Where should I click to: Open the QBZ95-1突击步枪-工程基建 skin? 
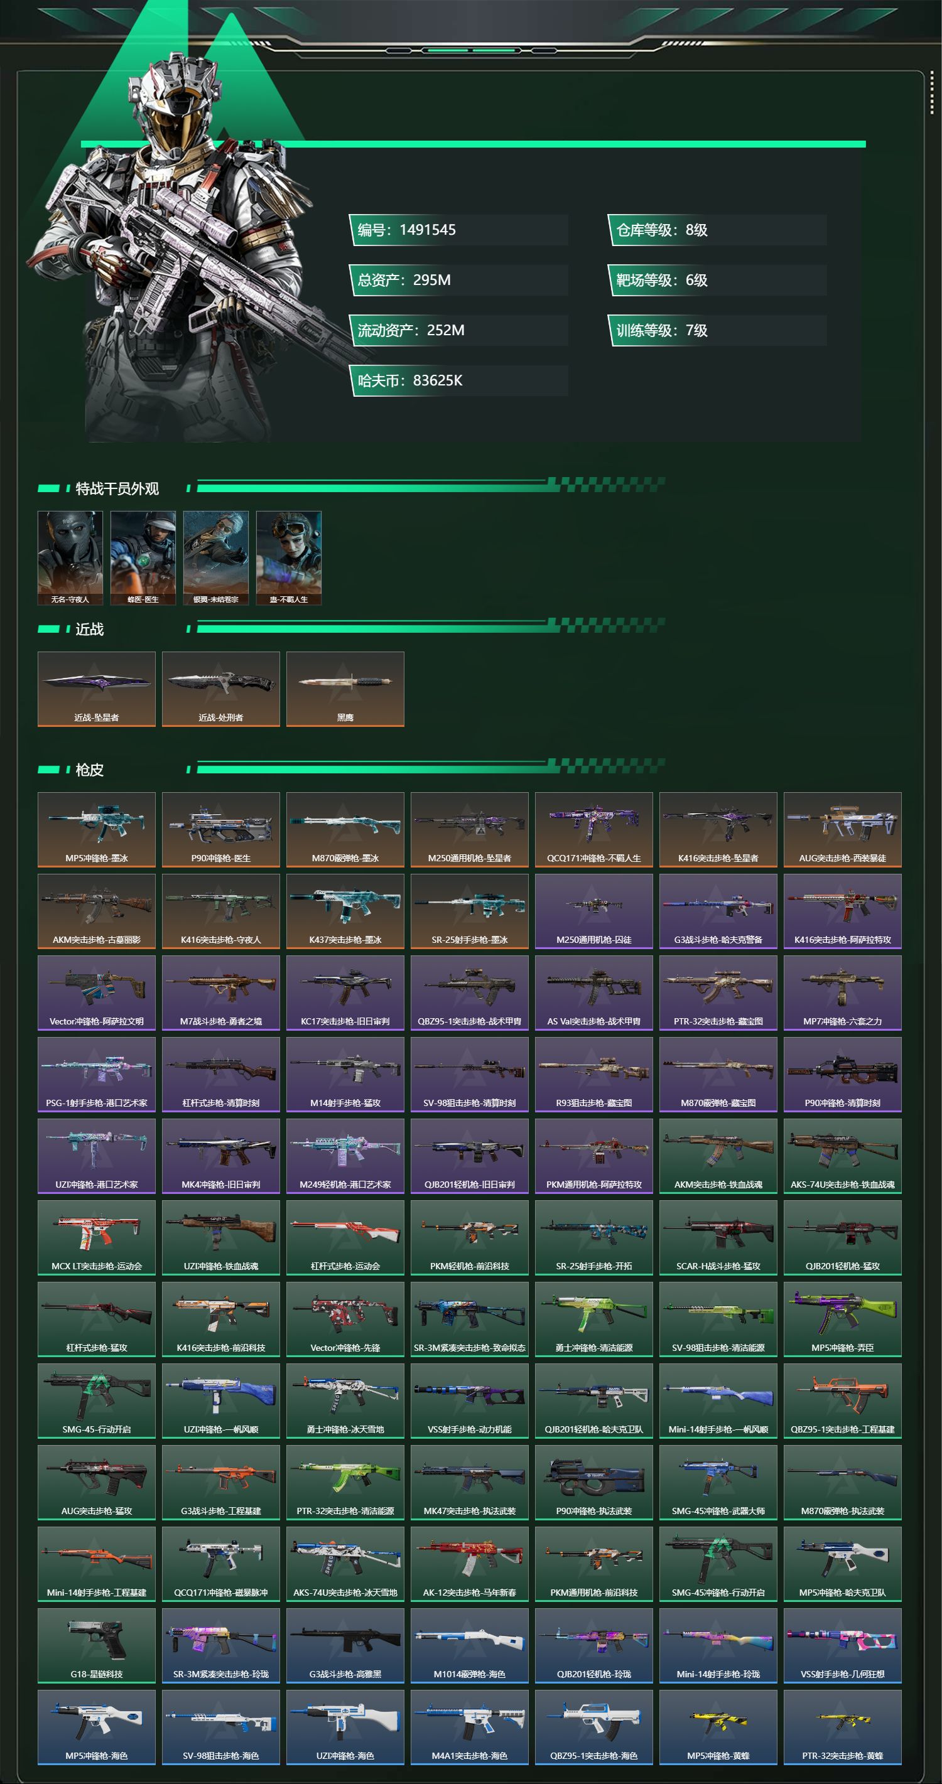point(842,1402)
